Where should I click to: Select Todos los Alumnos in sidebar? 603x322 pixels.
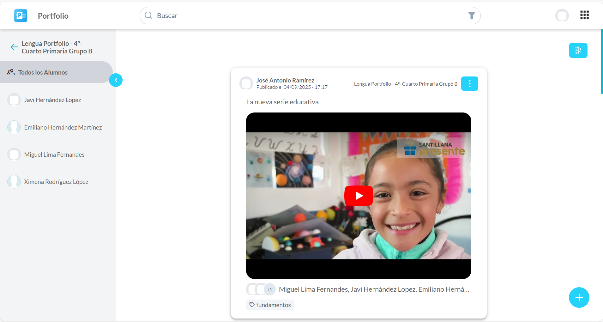click(43, 72)
